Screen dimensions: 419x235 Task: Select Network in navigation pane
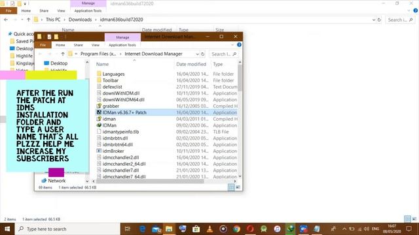[57, 180]
